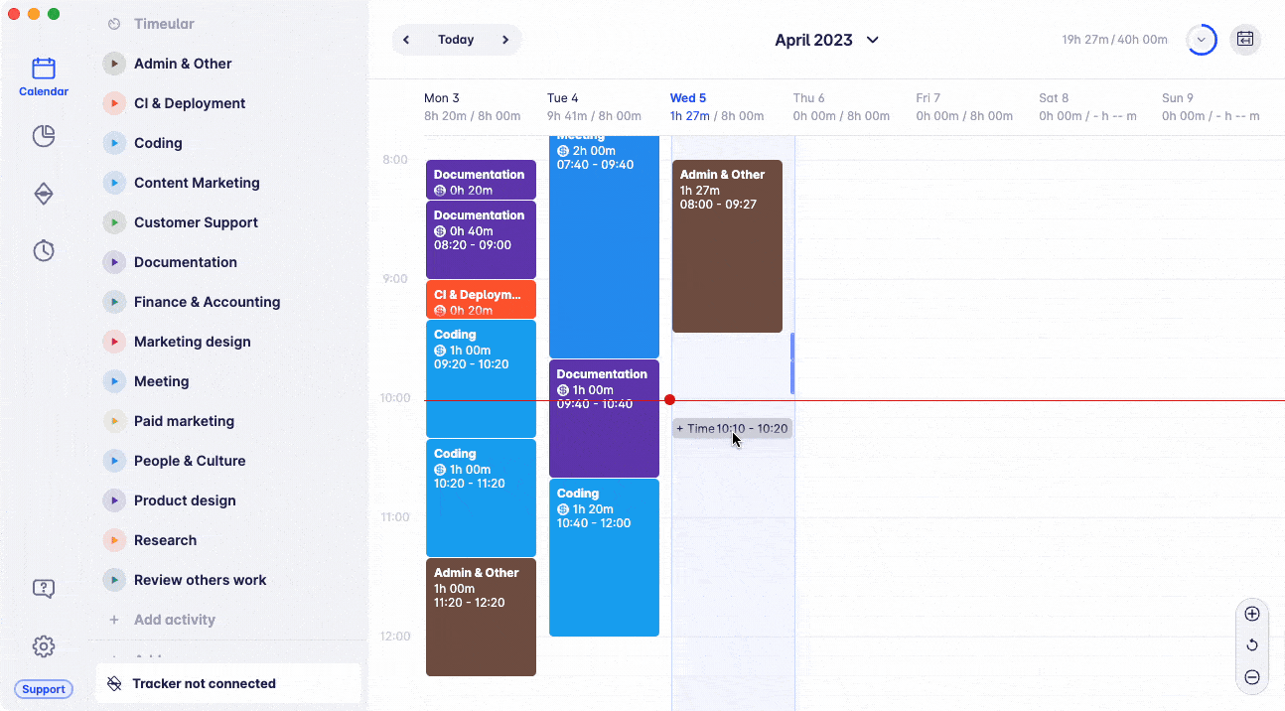Click the Today button
This screenshot has width=1285, height=711.
point(456,40)
